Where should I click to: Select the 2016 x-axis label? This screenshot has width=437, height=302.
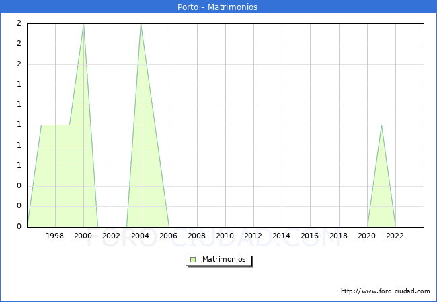[x=309, y=236]
